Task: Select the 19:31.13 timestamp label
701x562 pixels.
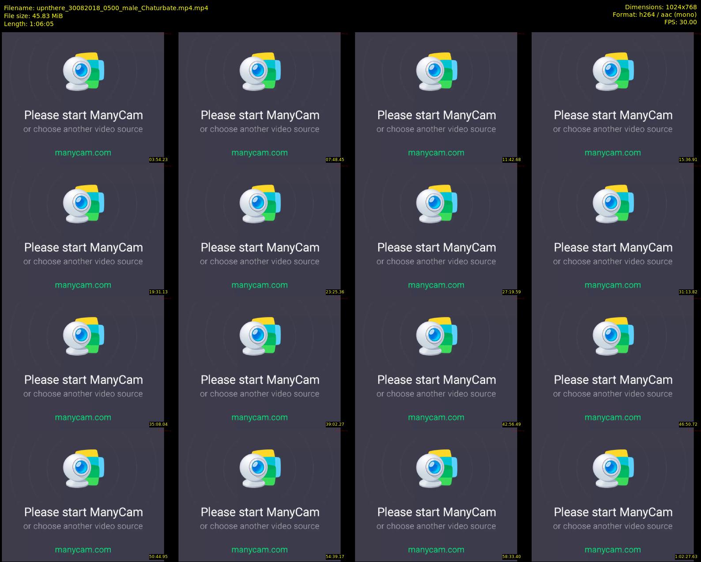Action: coord(158,292)
